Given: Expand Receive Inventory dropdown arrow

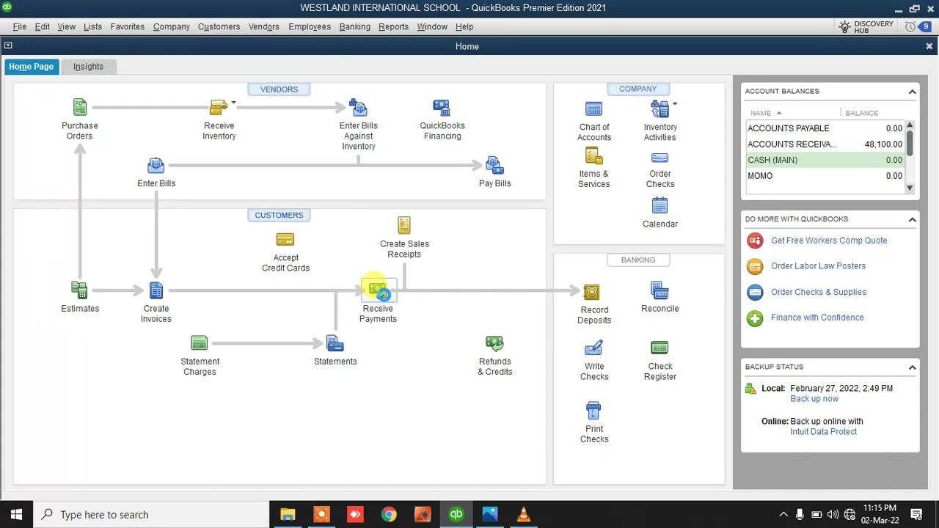Looking at the screenshot, I should click(x=233, y=103).
